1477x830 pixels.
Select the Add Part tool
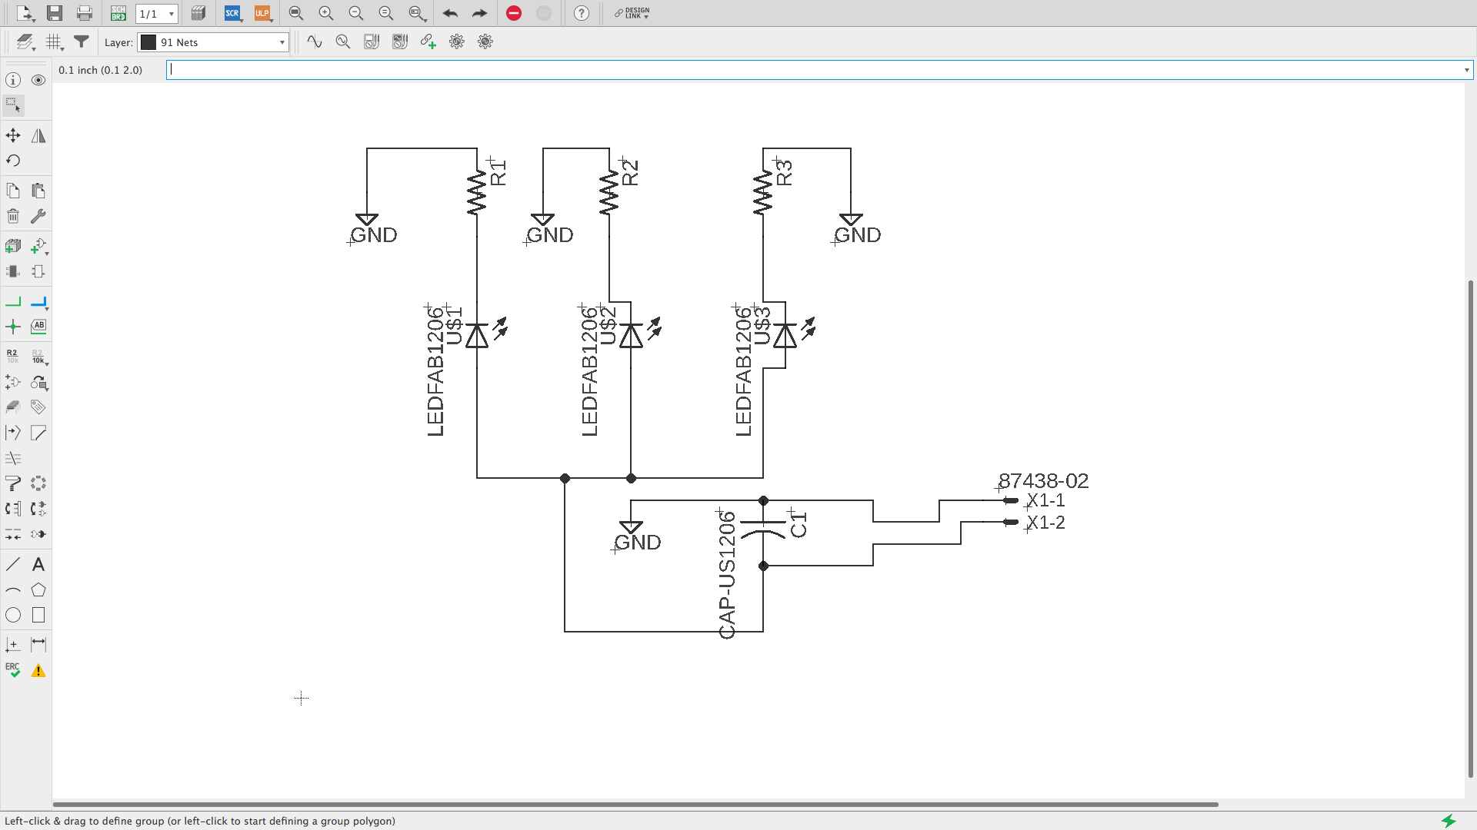pyautogui.click(x=13, y=247)
